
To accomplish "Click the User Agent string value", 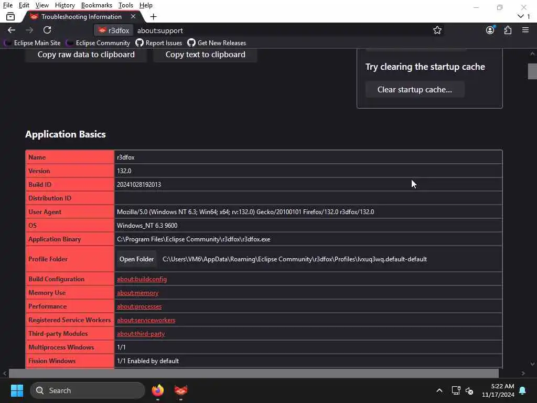I will click(245, 212).
